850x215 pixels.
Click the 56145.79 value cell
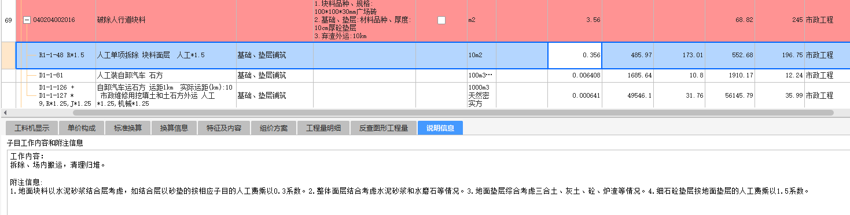730,95
